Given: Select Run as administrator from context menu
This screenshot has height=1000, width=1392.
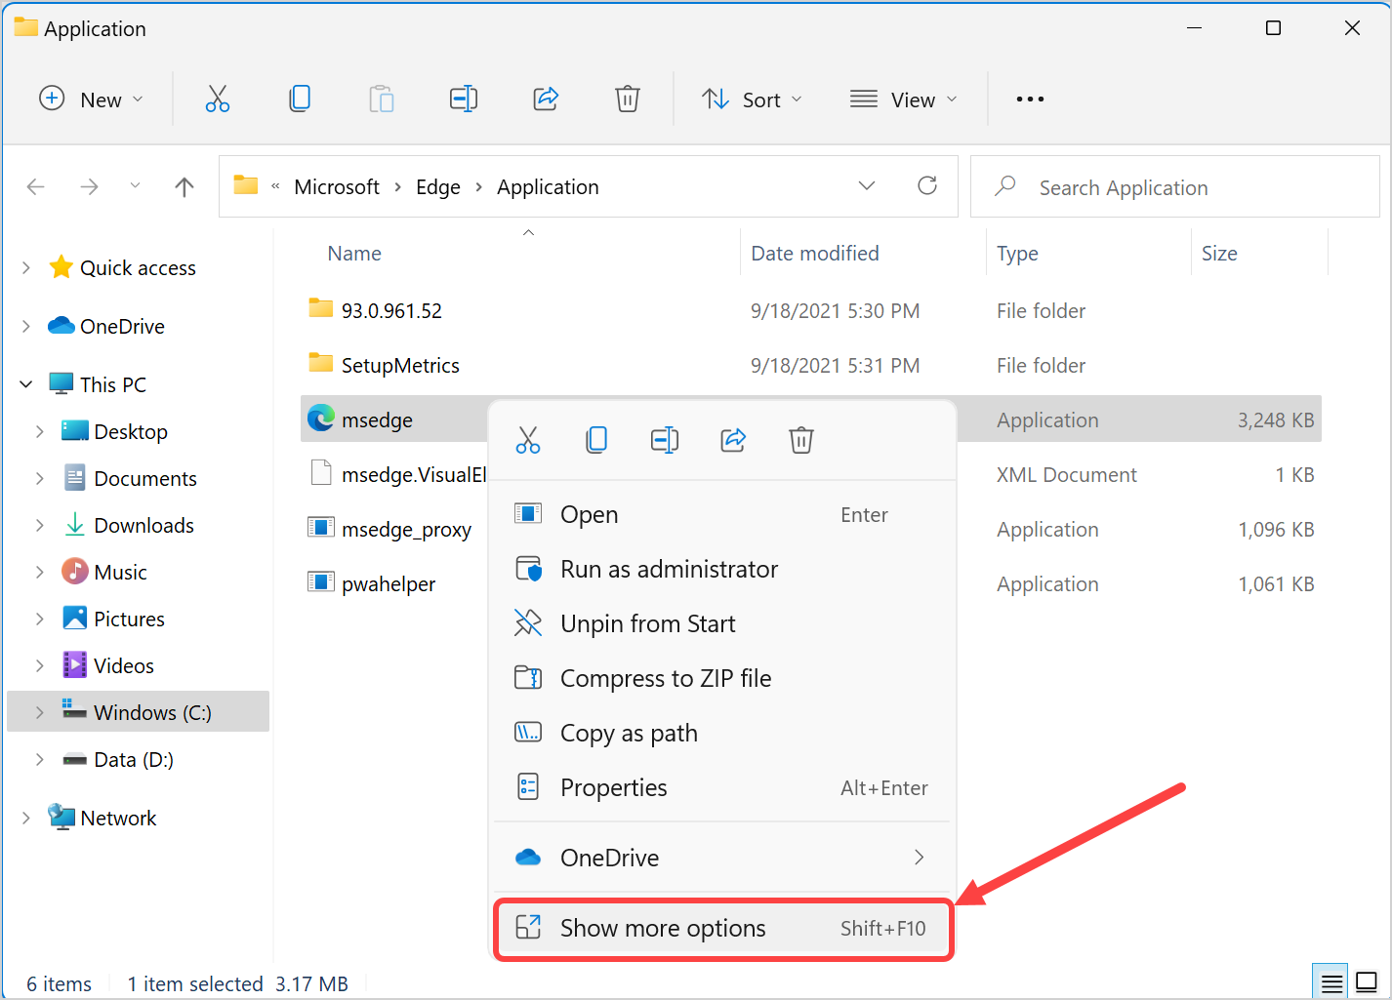Looking at the screenshot, I should pyautogui.click(x=669, y=569).
